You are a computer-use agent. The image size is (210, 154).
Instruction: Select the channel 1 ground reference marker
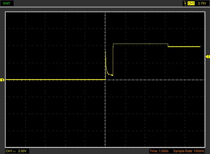[x=2, y=80]
